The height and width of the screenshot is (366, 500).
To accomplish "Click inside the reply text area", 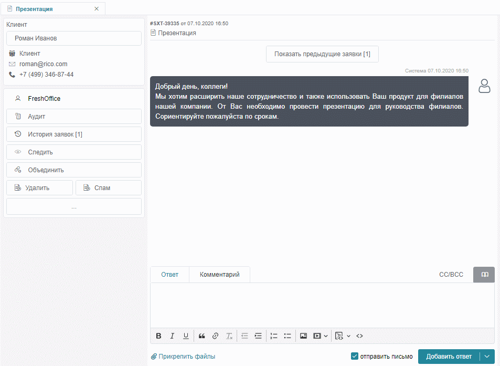I will (x=322, y=306).
